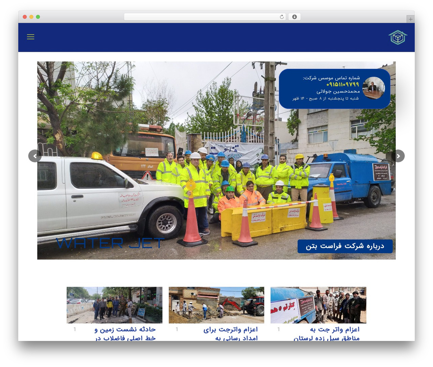Close the browser window with the red button
The height and width of the screenshot is (367, 433).
25,17
